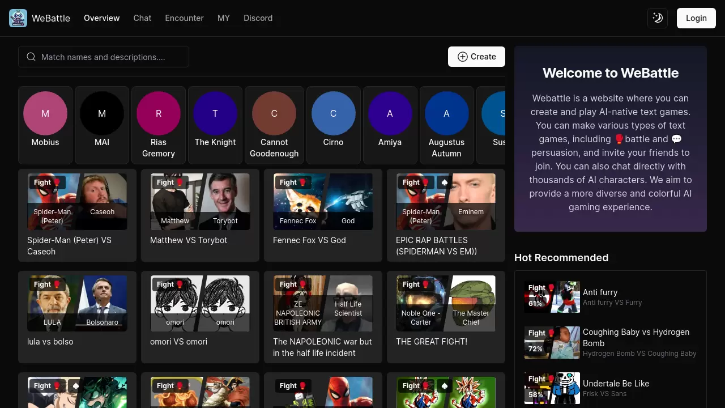
Task: Toggle dark/light theme moon icon
Action: pos(658,18)
